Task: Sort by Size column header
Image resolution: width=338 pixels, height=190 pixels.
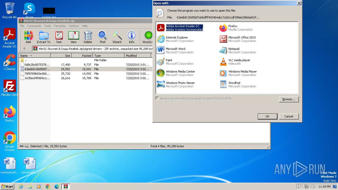Action: coord(61,56)
